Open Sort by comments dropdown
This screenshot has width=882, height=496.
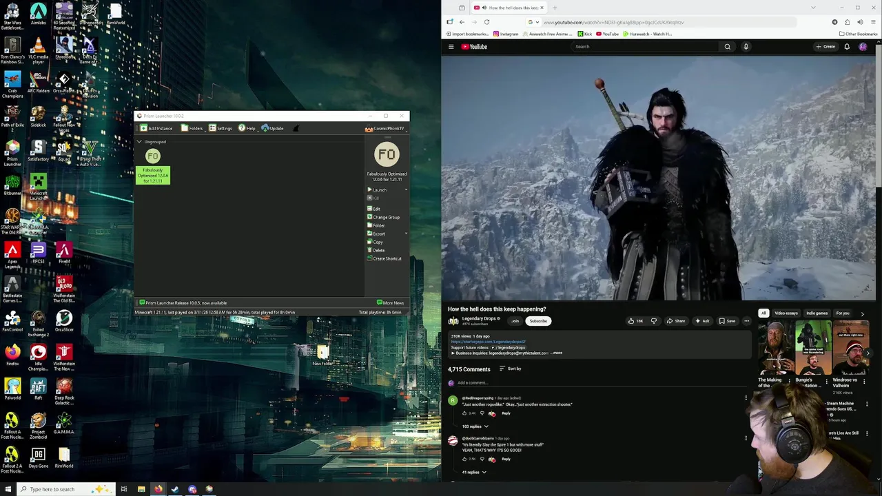pos(510,369)
